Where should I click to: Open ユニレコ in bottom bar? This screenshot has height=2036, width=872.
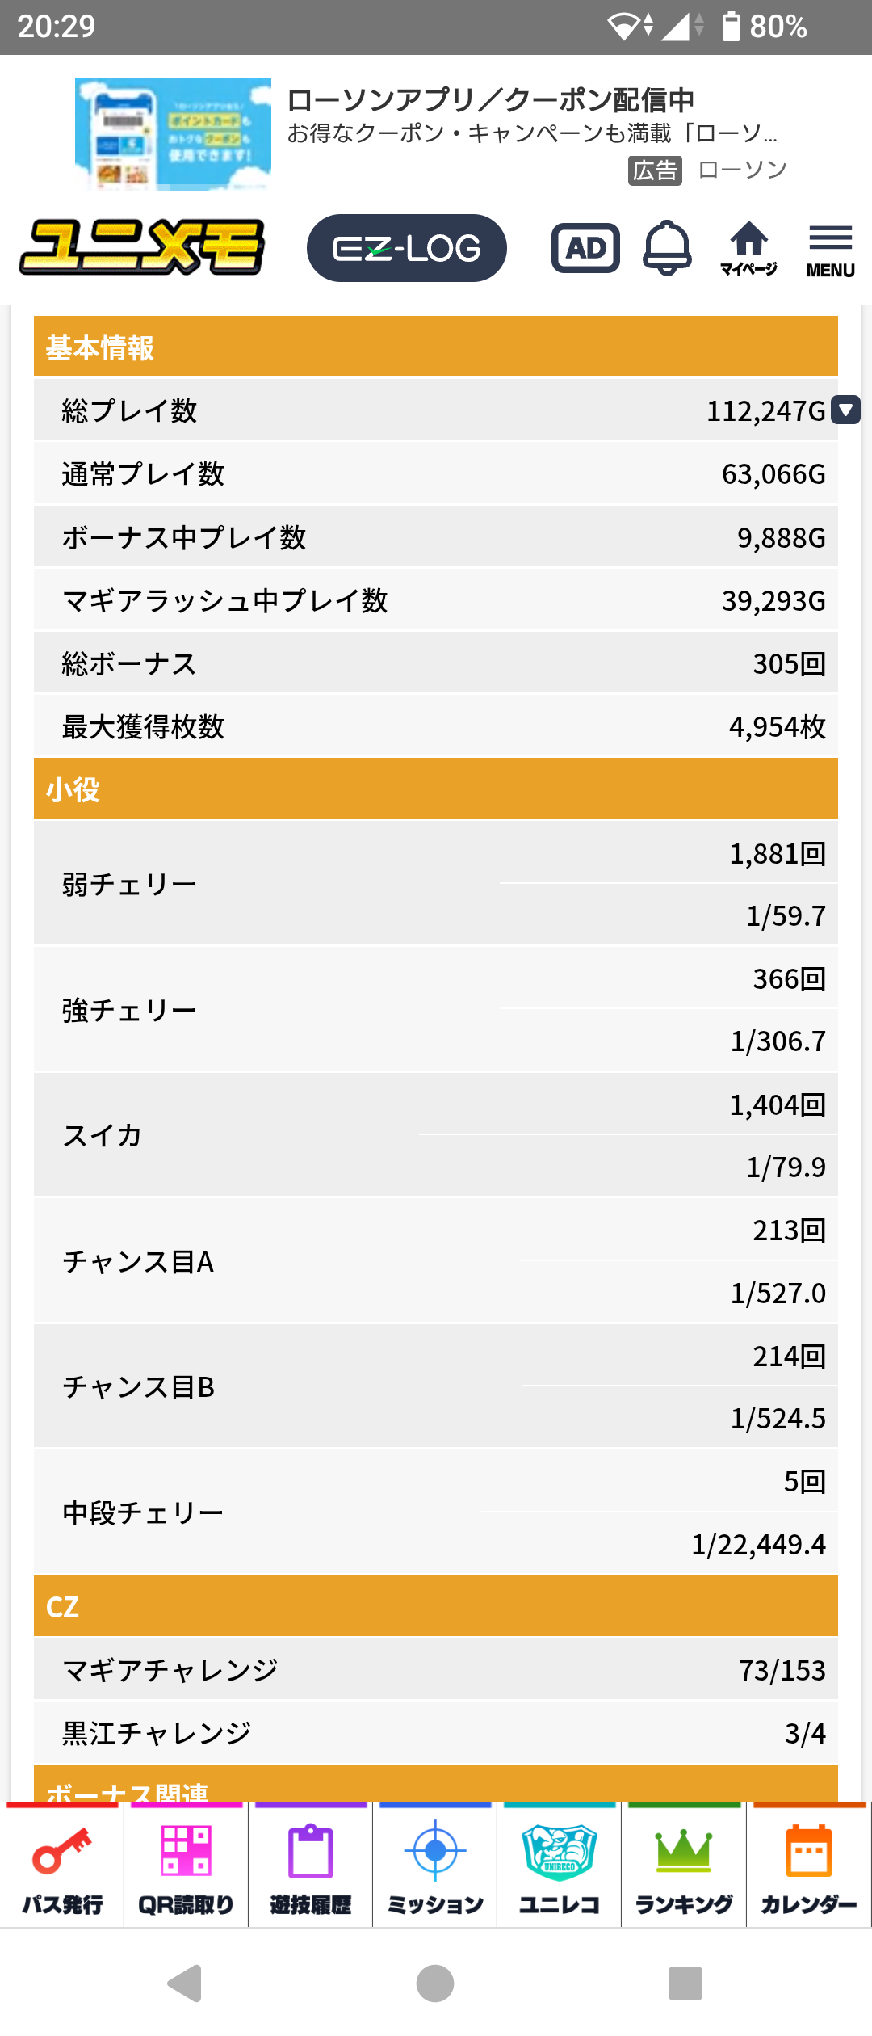point(560,1868)
